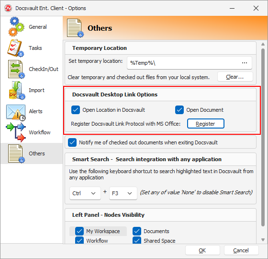268x259 pixels.
Task: Click the CheckIn/Out arrows document icon
Action: 16,69
